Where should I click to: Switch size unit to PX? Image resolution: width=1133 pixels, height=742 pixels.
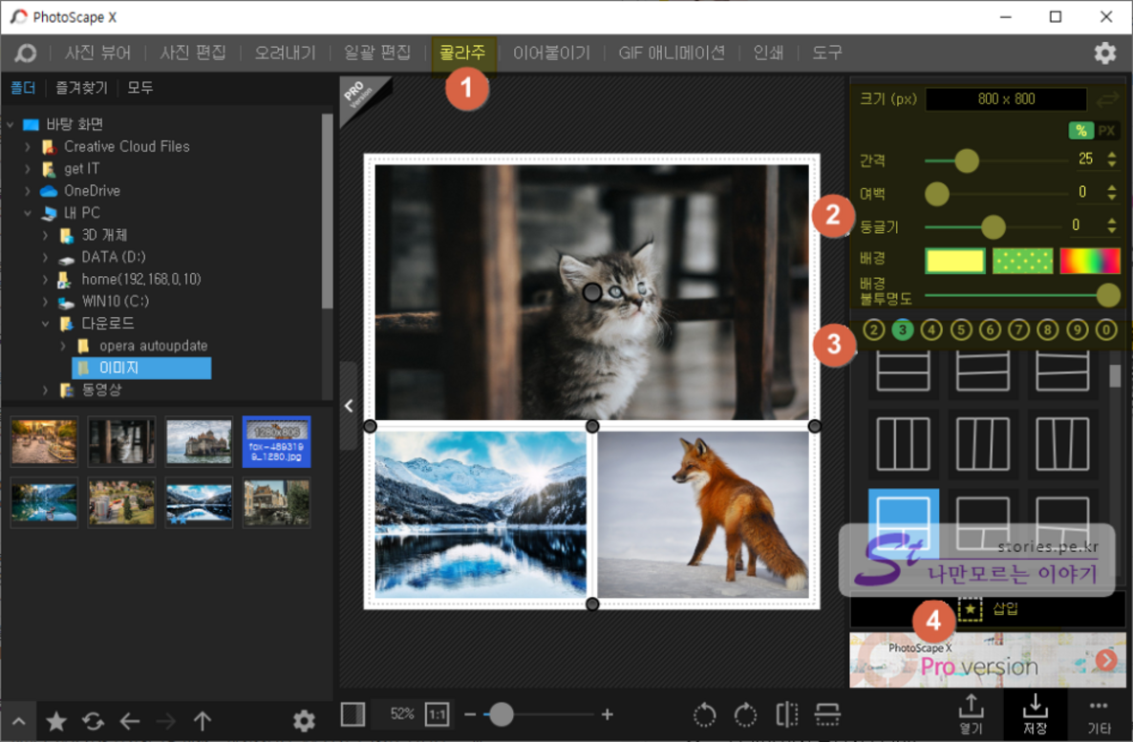point(1106,131)
